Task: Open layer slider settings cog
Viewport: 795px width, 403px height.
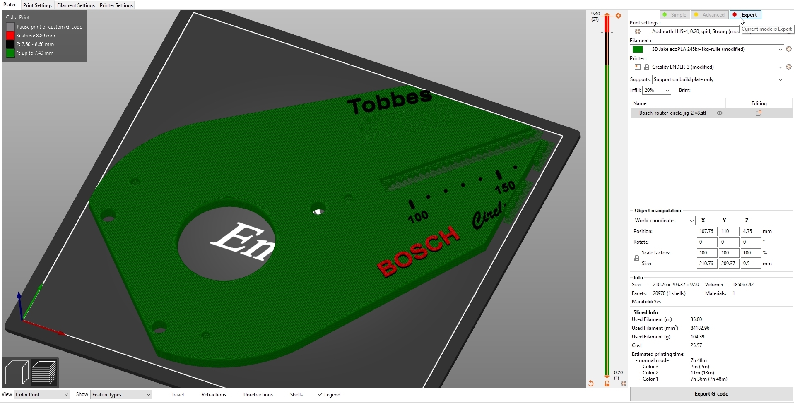Action: pos(624,384)
